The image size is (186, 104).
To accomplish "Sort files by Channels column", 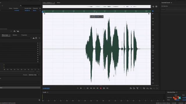I will [35, 8].
